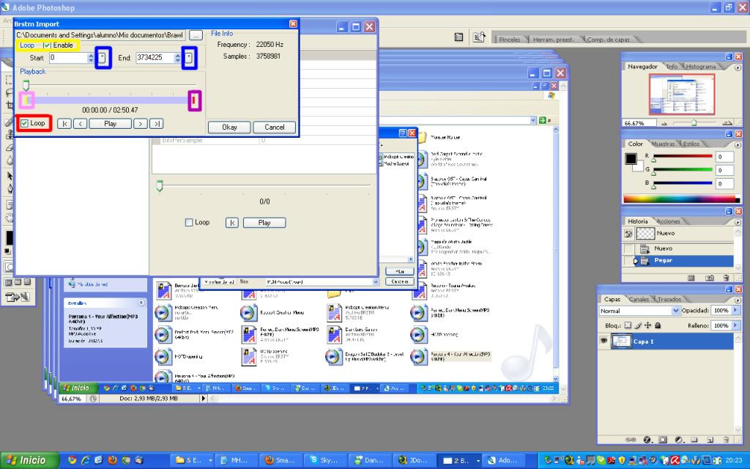
Task: Create new layer from Capas panel footer
Action: 710,440
